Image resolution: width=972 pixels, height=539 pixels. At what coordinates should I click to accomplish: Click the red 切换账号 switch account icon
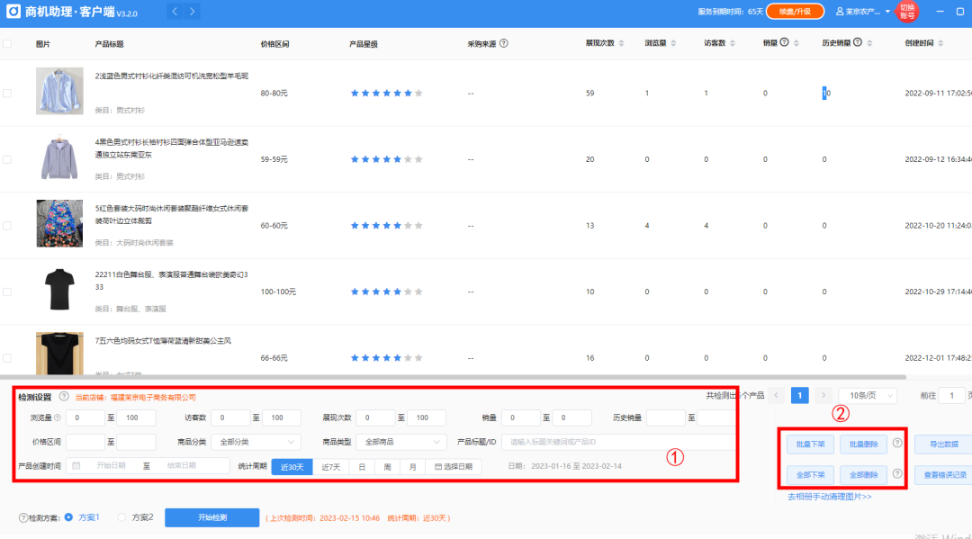[905, 12]
